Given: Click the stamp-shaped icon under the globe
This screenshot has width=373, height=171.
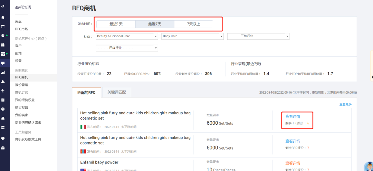Looking at the screenshot, I should [3, 118].
